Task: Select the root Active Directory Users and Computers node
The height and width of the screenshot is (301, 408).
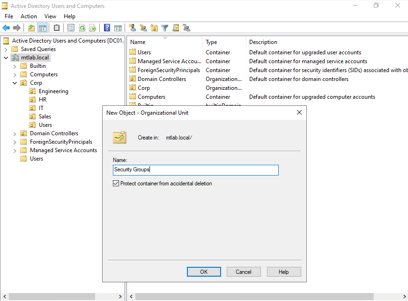Action: (67, 41)
